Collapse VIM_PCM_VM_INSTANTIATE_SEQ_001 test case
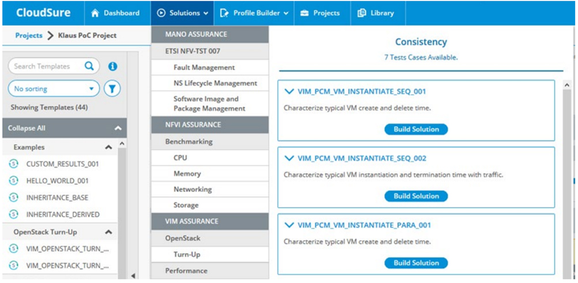Image resolution: width=578 pixels, height=283 pixels. click(x=289, y=92)
